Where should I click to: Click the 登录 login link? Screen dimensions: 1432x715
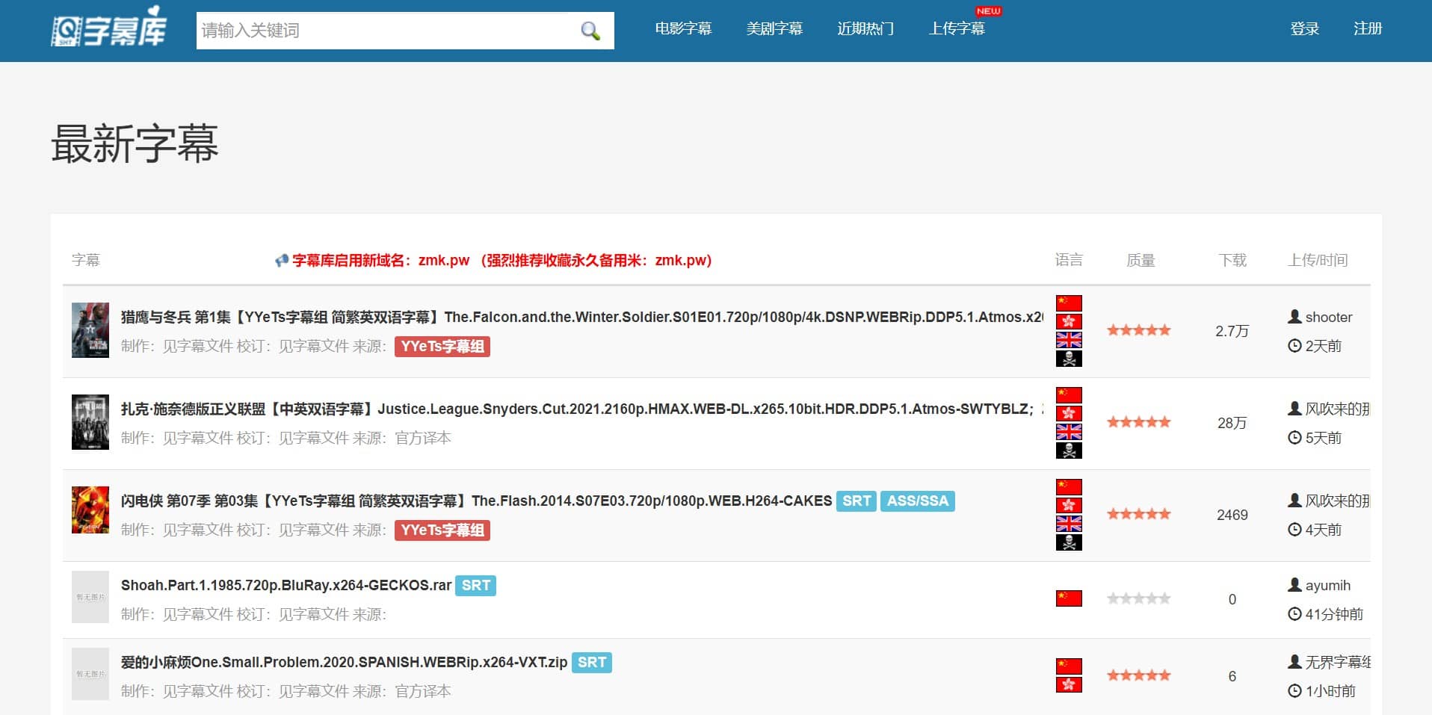pyautogui.click(x=1304, y=29)
